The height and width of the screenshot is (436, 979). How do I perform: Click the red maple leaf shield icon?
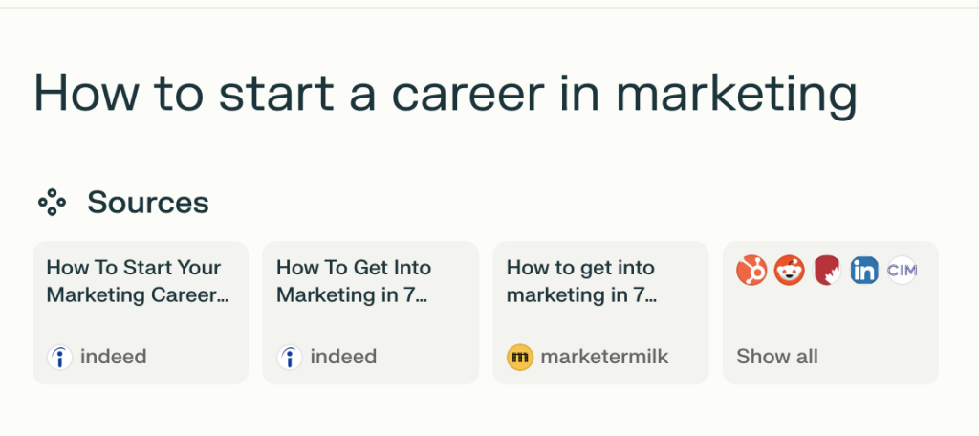tap(827, 271)
